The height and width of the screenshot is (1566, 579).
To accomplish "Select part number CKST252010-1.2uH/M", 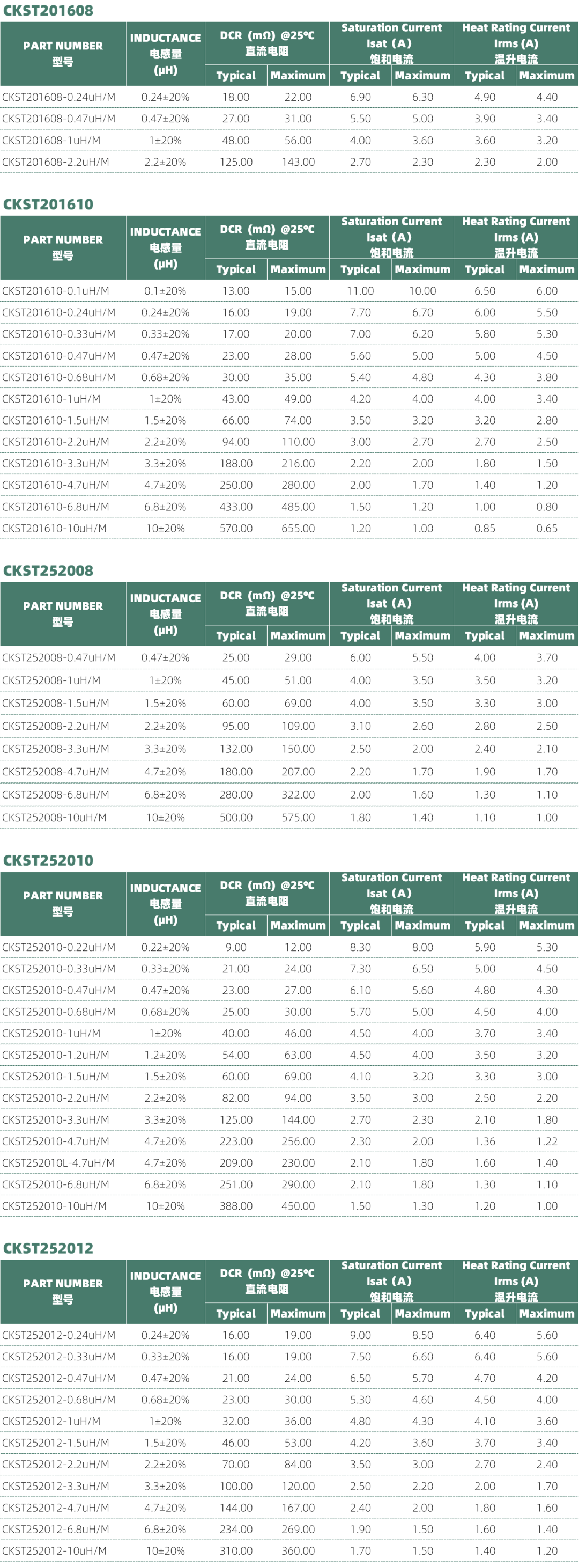I will point(55,1055).
